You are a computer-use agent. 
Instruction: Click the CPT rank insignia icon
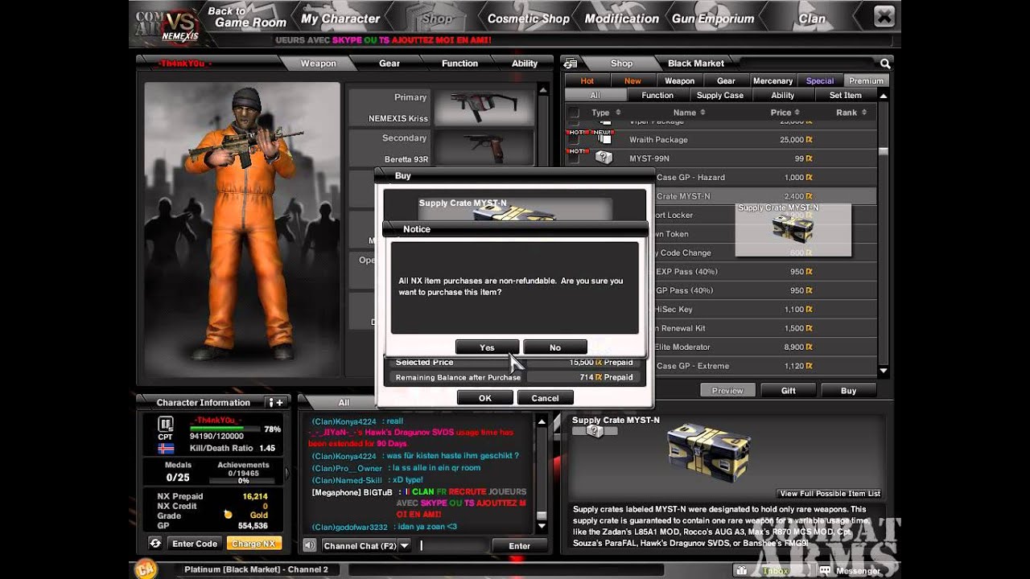click(165, 424)
